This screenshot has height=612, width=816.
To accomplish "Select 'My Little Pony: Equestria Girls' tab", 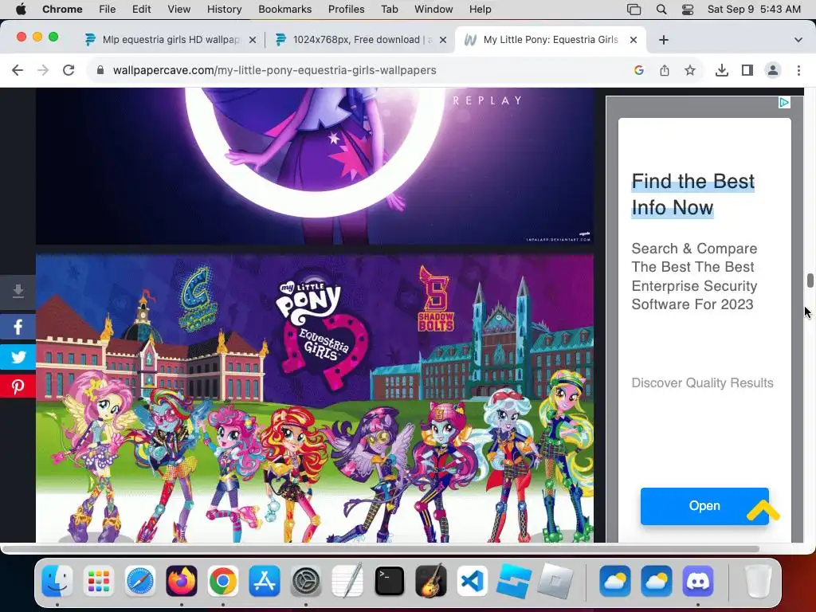I will point(550,40).
